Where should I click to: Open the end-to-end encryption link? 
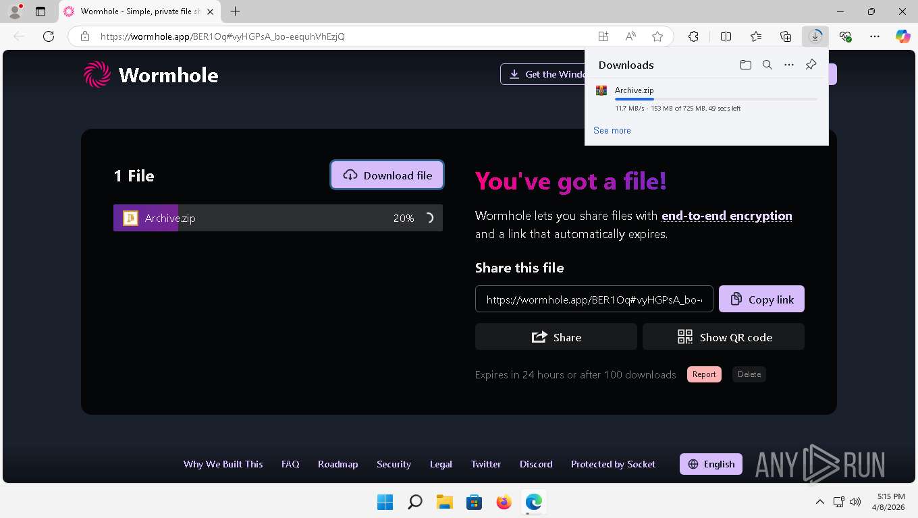click(727, 216)
